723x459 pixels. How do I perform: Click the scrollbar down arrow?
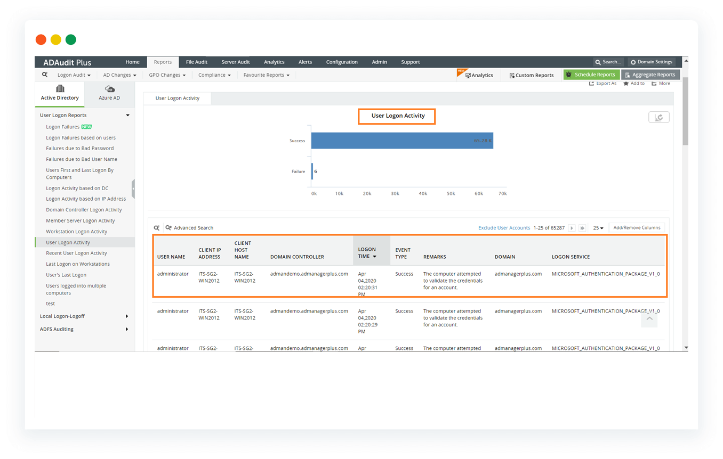pyautogui.click(x=686, y=348)
